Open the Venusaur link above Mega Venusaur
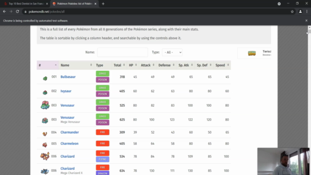The image size is (311, 175). (x=68, y=118)
